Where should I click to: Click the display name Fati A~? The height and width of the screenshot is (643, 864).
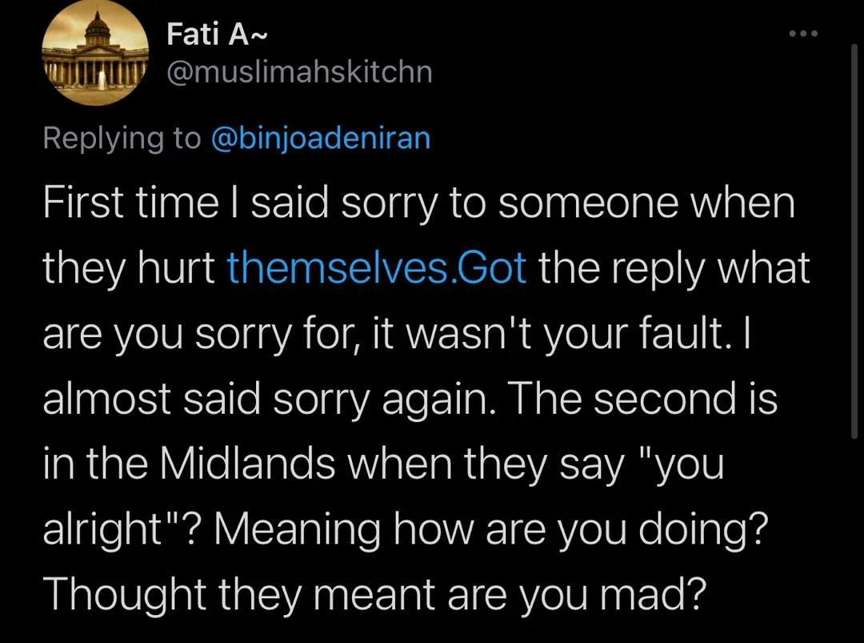pyautogui.click(x=217, y=34)
